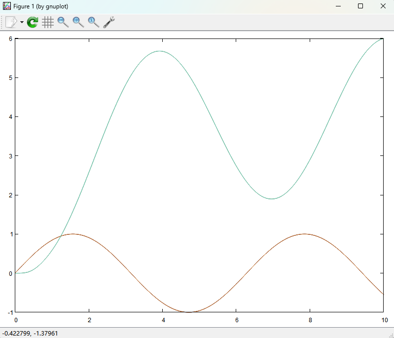Open the export dropdown arrow in toolbar

22,23
